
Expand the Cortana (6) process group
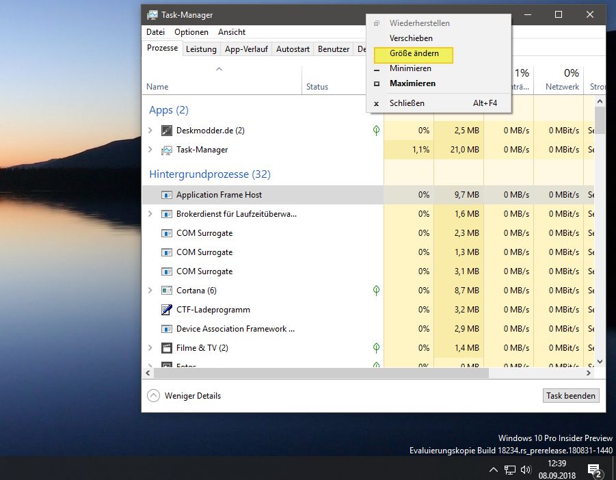pos(150,291)
